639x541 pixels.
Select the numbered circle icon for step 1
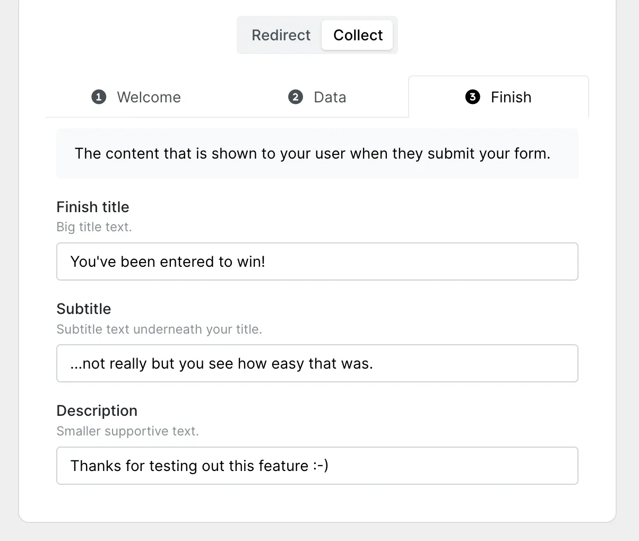99,97
